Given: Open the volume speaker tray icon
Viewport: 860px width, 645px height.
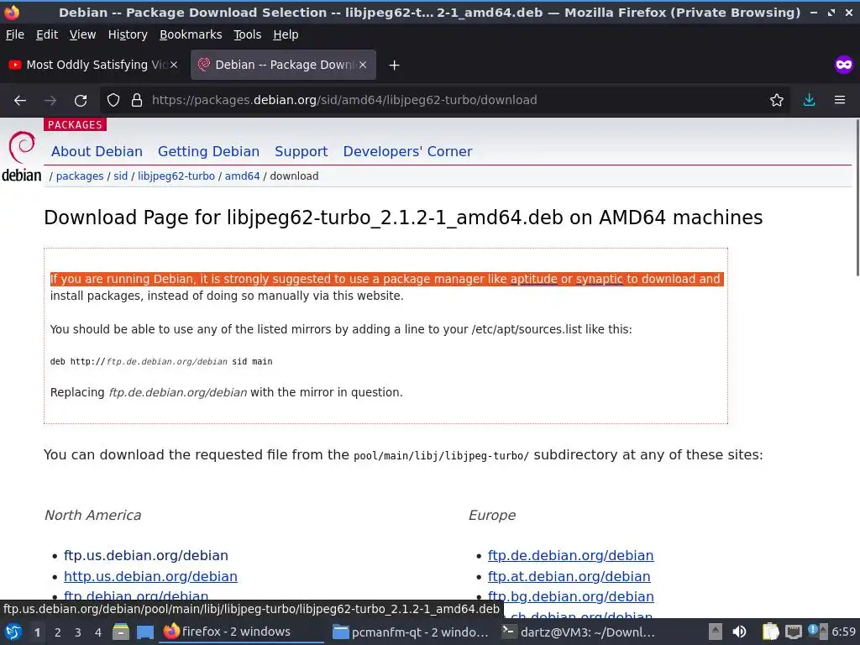Looking at the screenshot, I should click(739, 632).
